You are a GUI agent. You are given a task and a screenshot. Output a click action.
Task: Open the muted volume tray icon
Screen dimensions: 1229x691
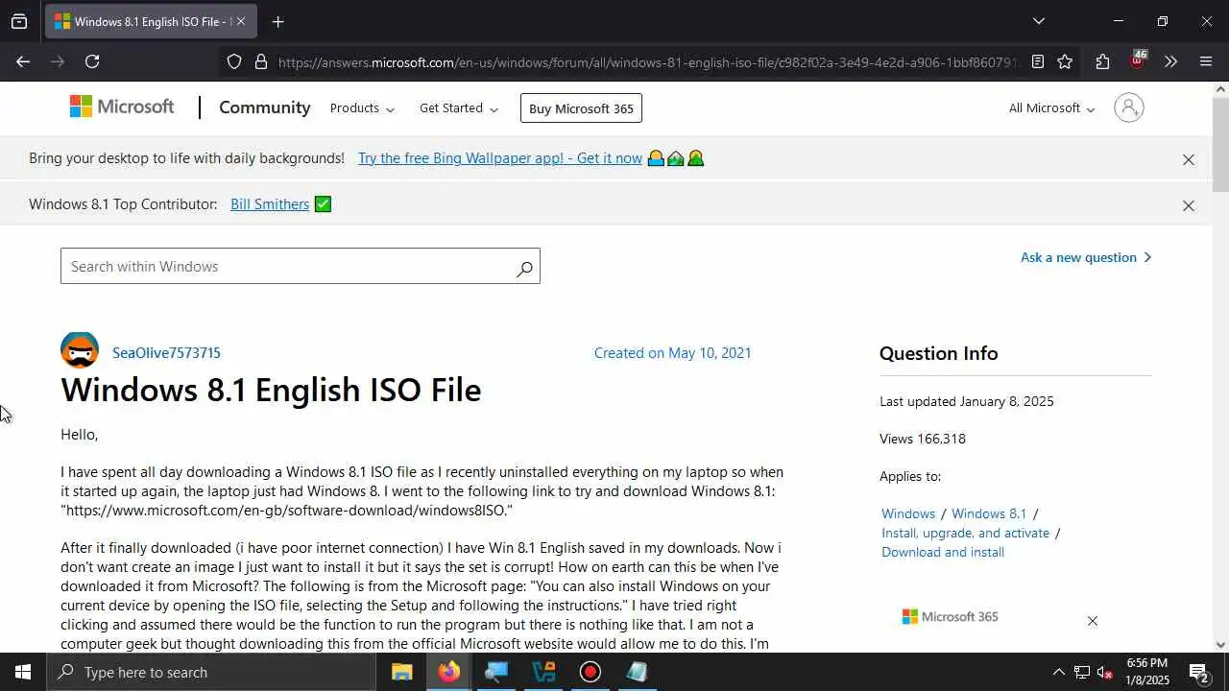[1104, 673]
